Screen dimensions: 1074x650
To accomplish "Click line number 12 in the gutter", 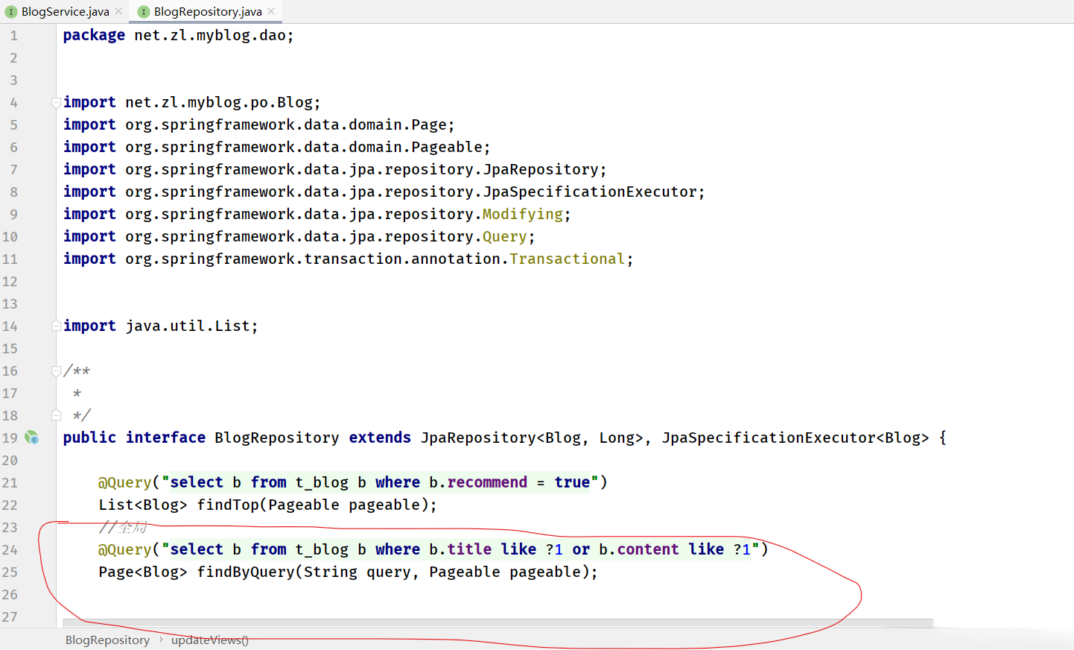I will (10, 281).
